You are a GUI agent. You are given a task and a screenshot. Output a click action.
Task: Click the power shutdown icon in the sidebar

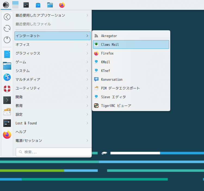coord(7,40)
